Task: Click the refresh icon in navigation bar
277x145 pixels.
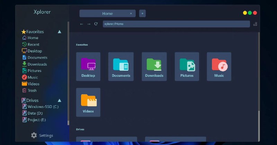Action: click(96, 24)
